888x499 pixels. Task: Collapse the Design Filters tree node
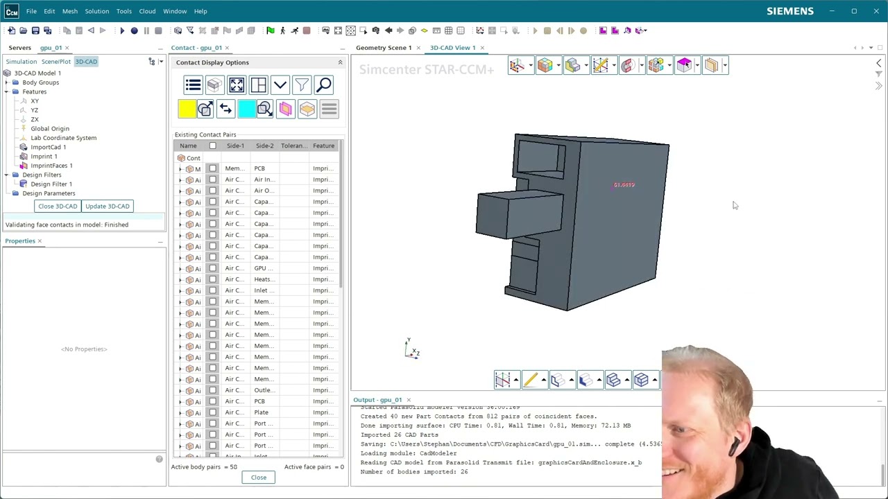[6, 175]
